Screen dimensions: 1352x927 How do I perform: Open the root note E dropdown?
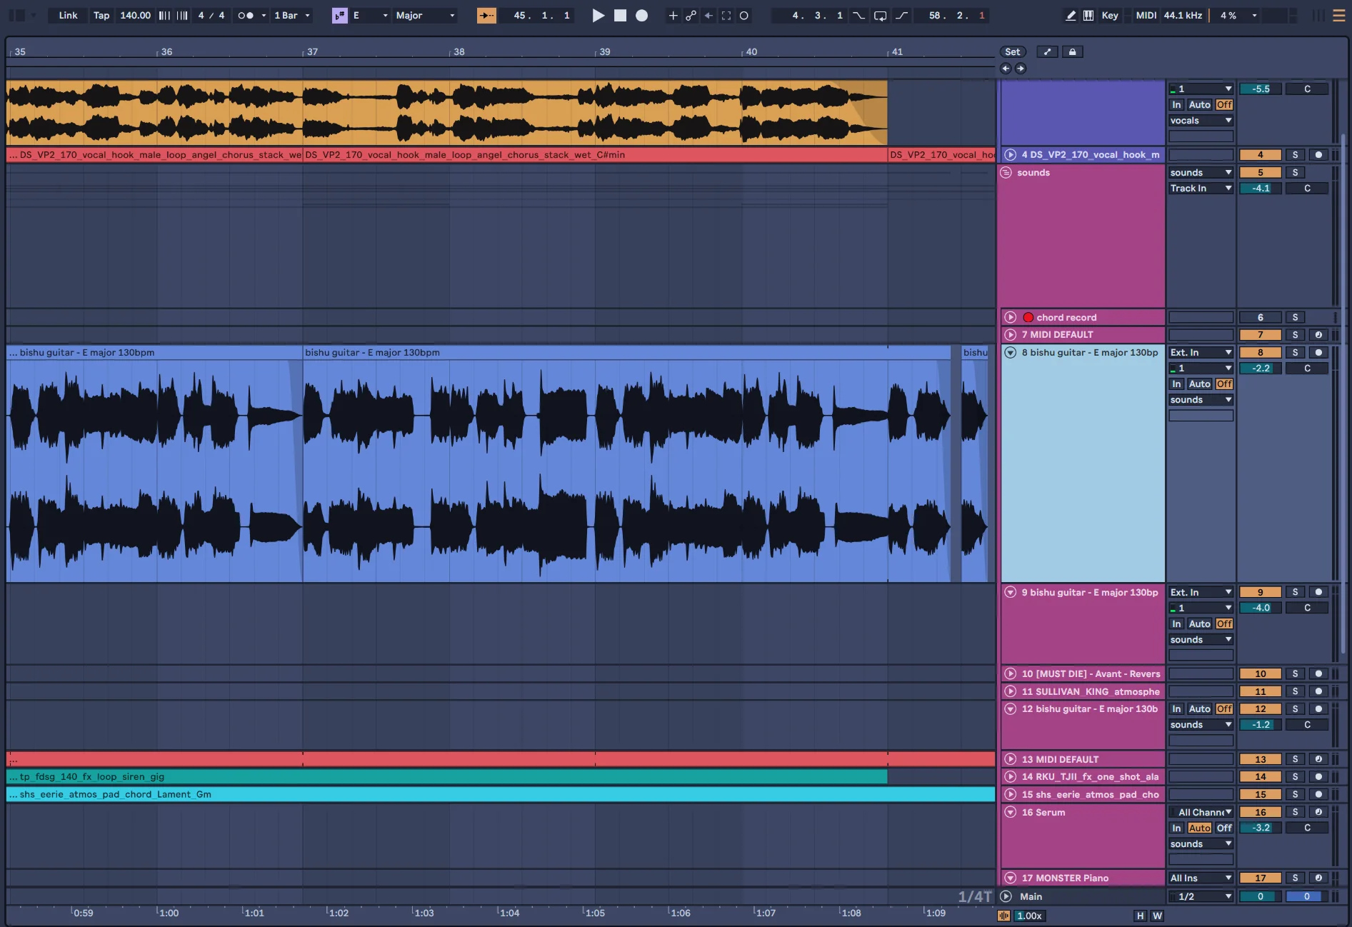tap(370, 16)
